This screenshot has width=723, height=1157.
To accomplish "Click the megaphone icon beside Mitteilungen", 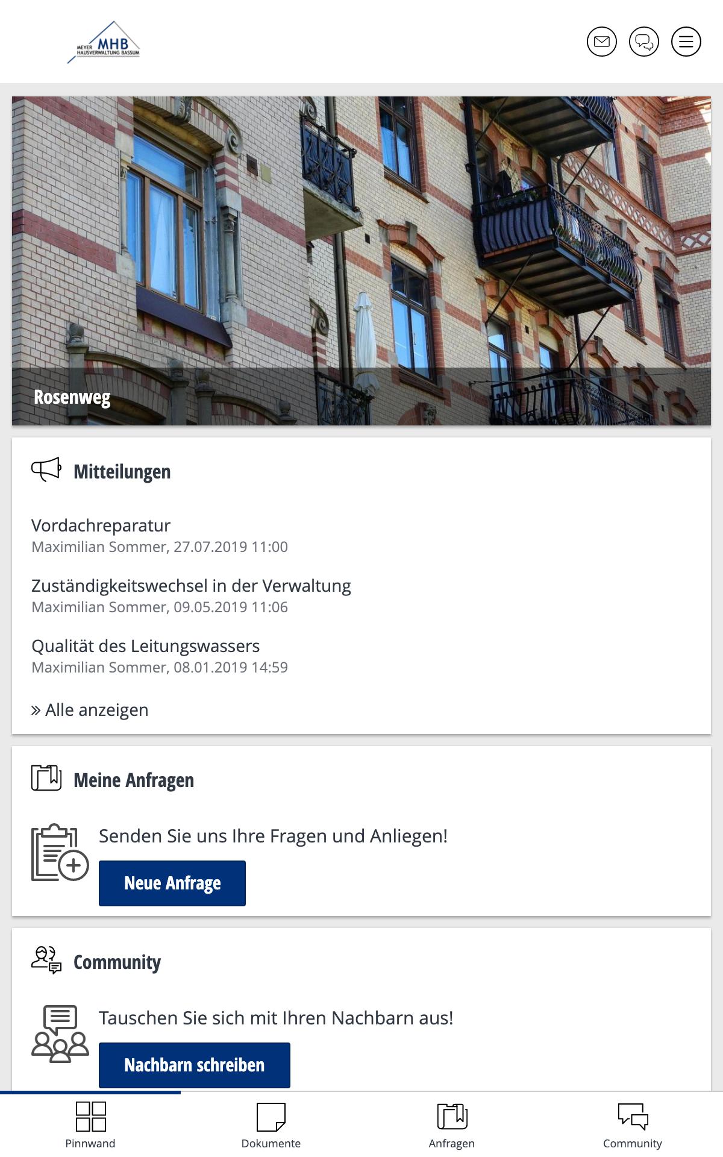I will tap(46, 470).
